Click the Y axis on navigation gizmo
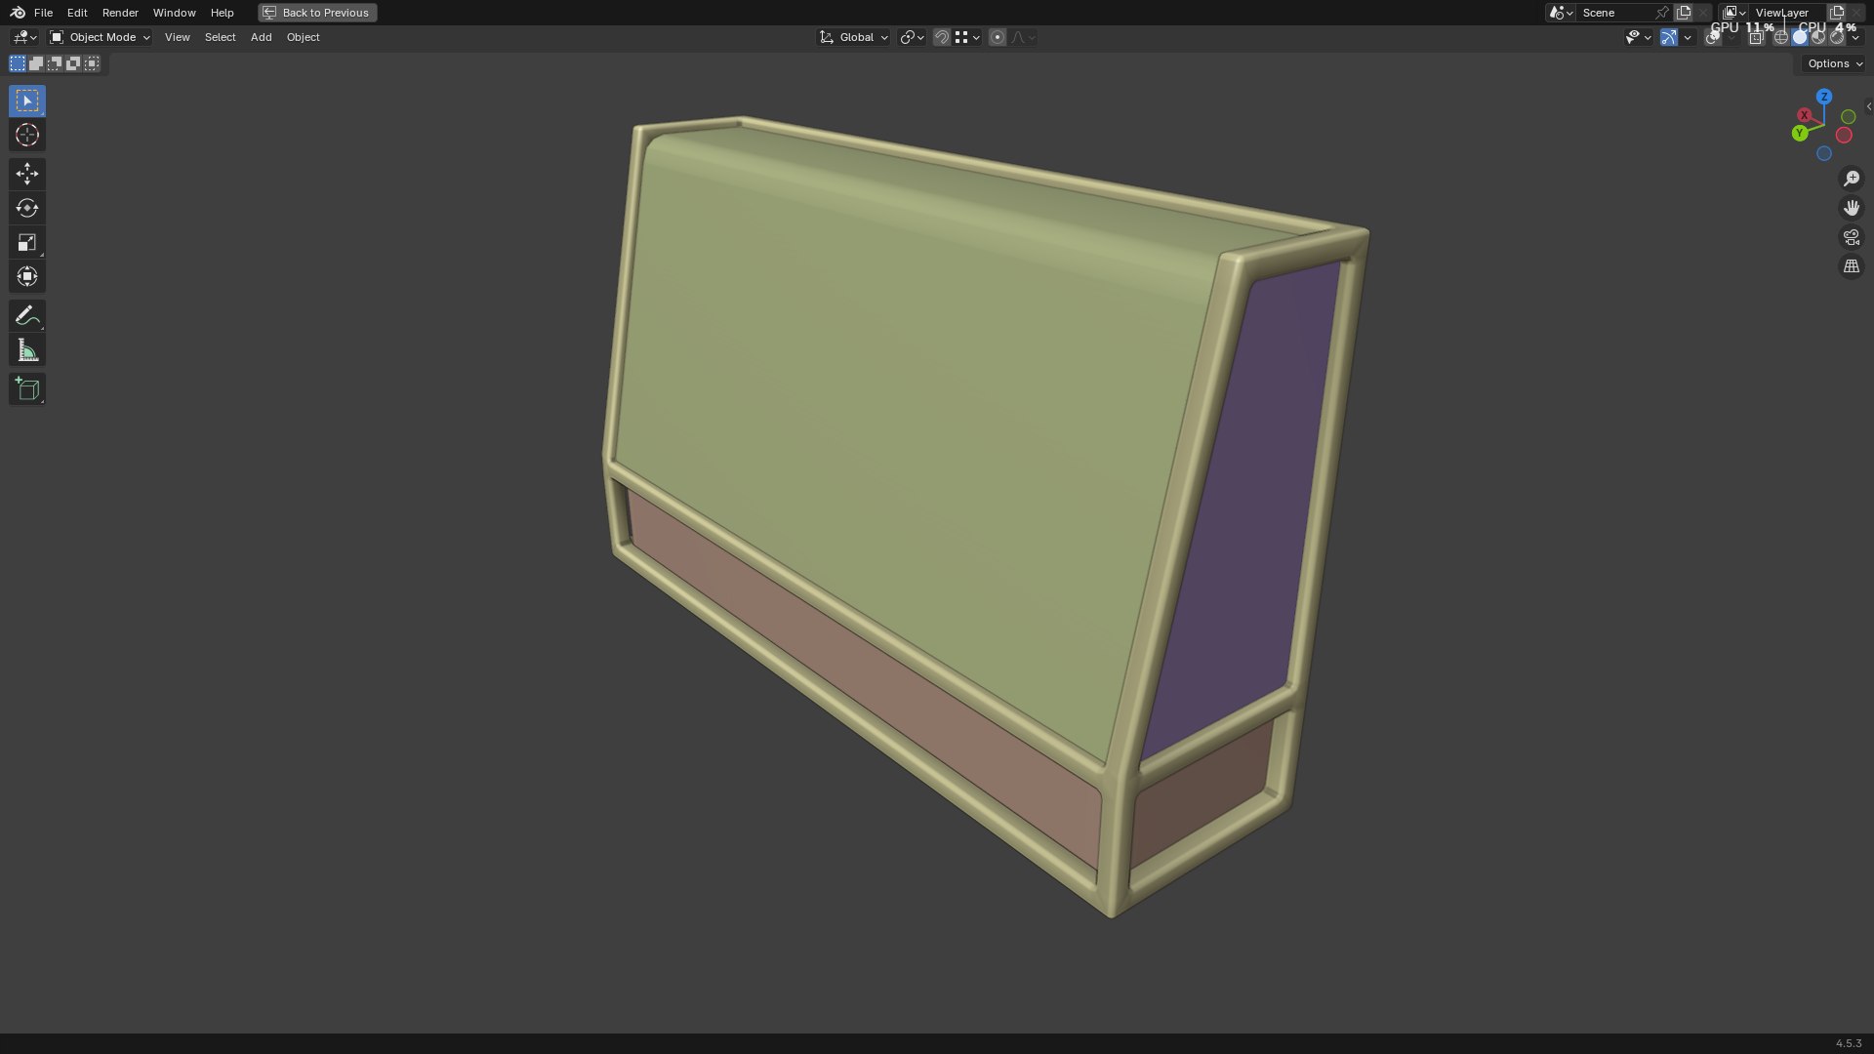The height and width of the screenshot is (1054, 1874). (1800, 133)
